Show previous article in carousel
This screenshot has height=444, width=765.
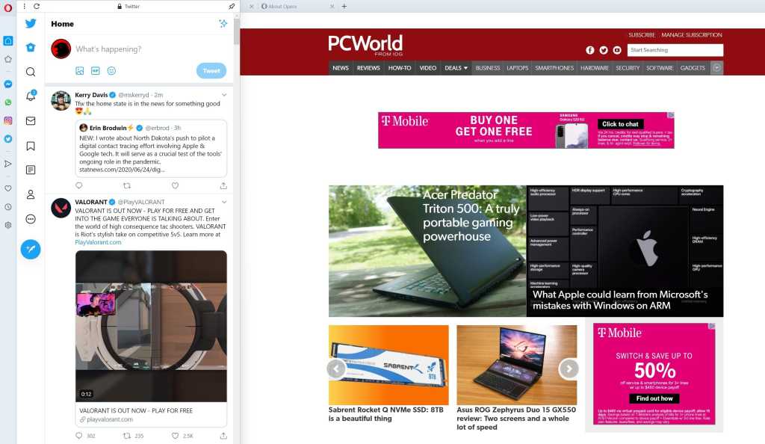click(x=336, y=369)
